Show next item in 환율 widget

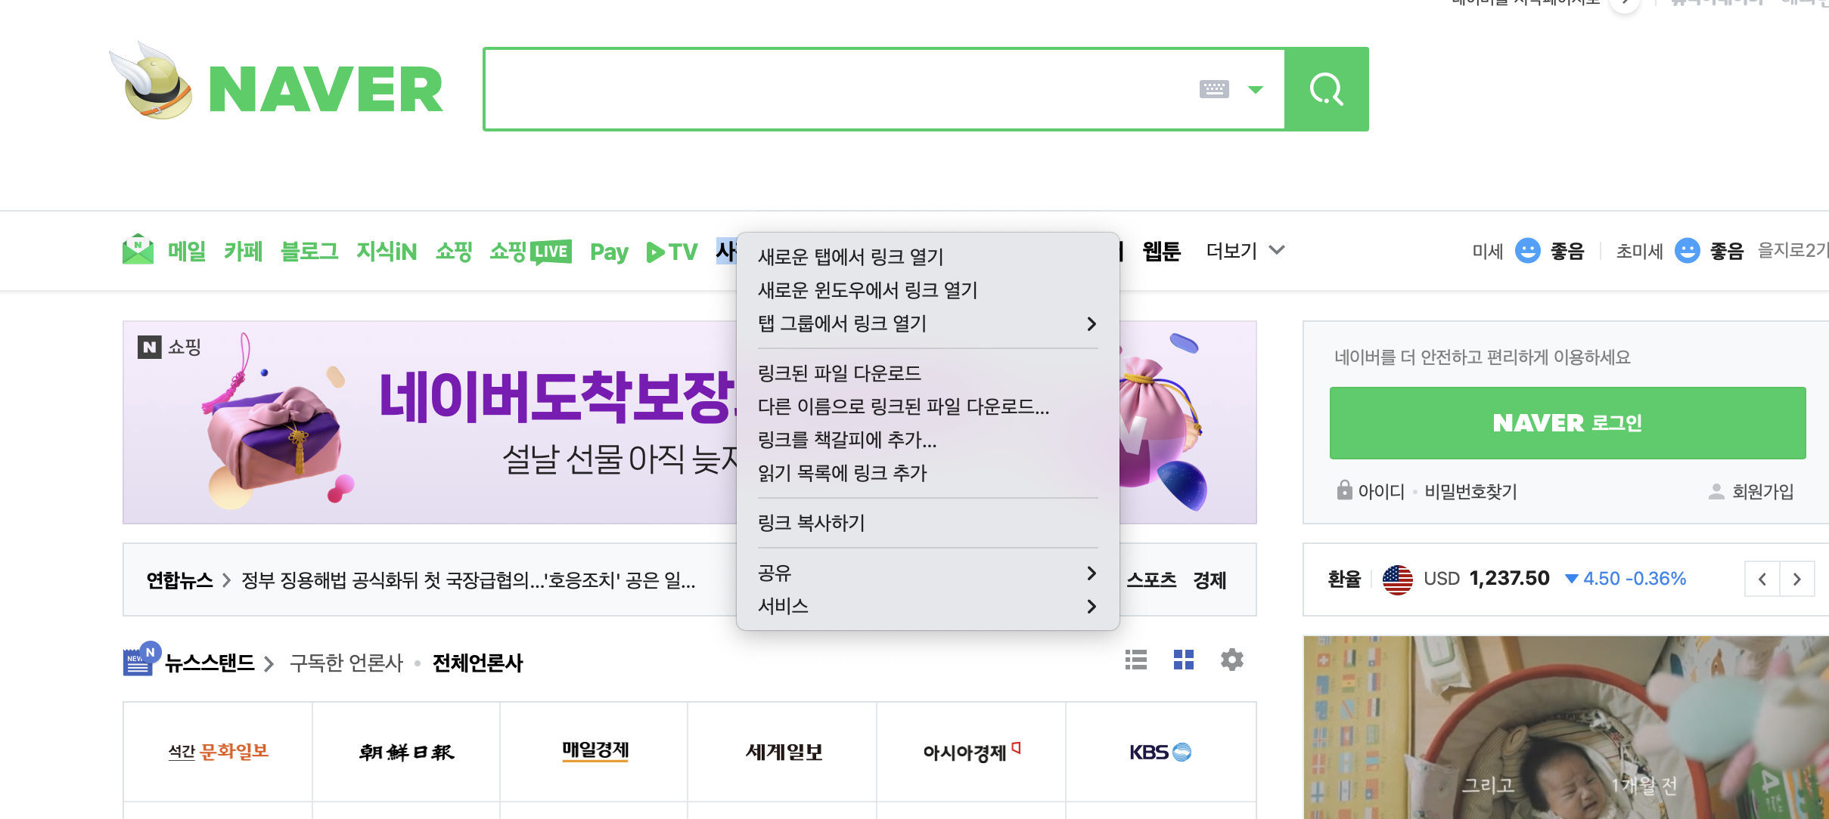click(x=1797, y=579)
